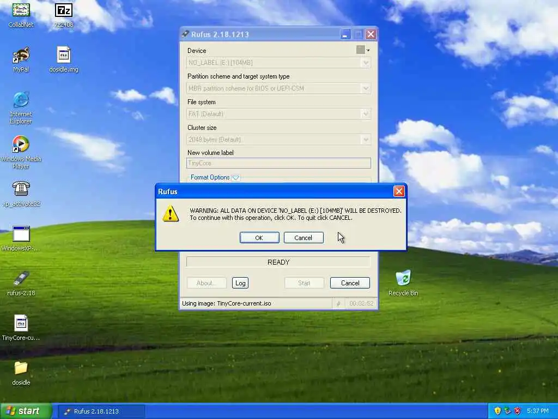Open the File system dropdown
558x419 pixels.
point(278,114)
